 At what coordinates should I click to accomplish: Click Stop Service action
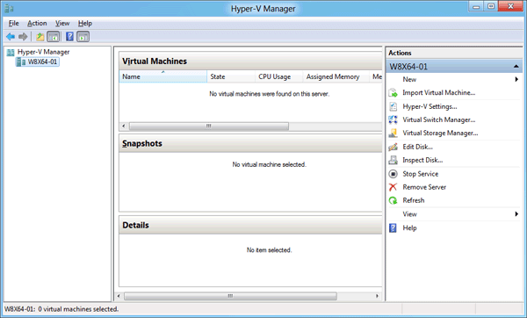click(421, 174)
